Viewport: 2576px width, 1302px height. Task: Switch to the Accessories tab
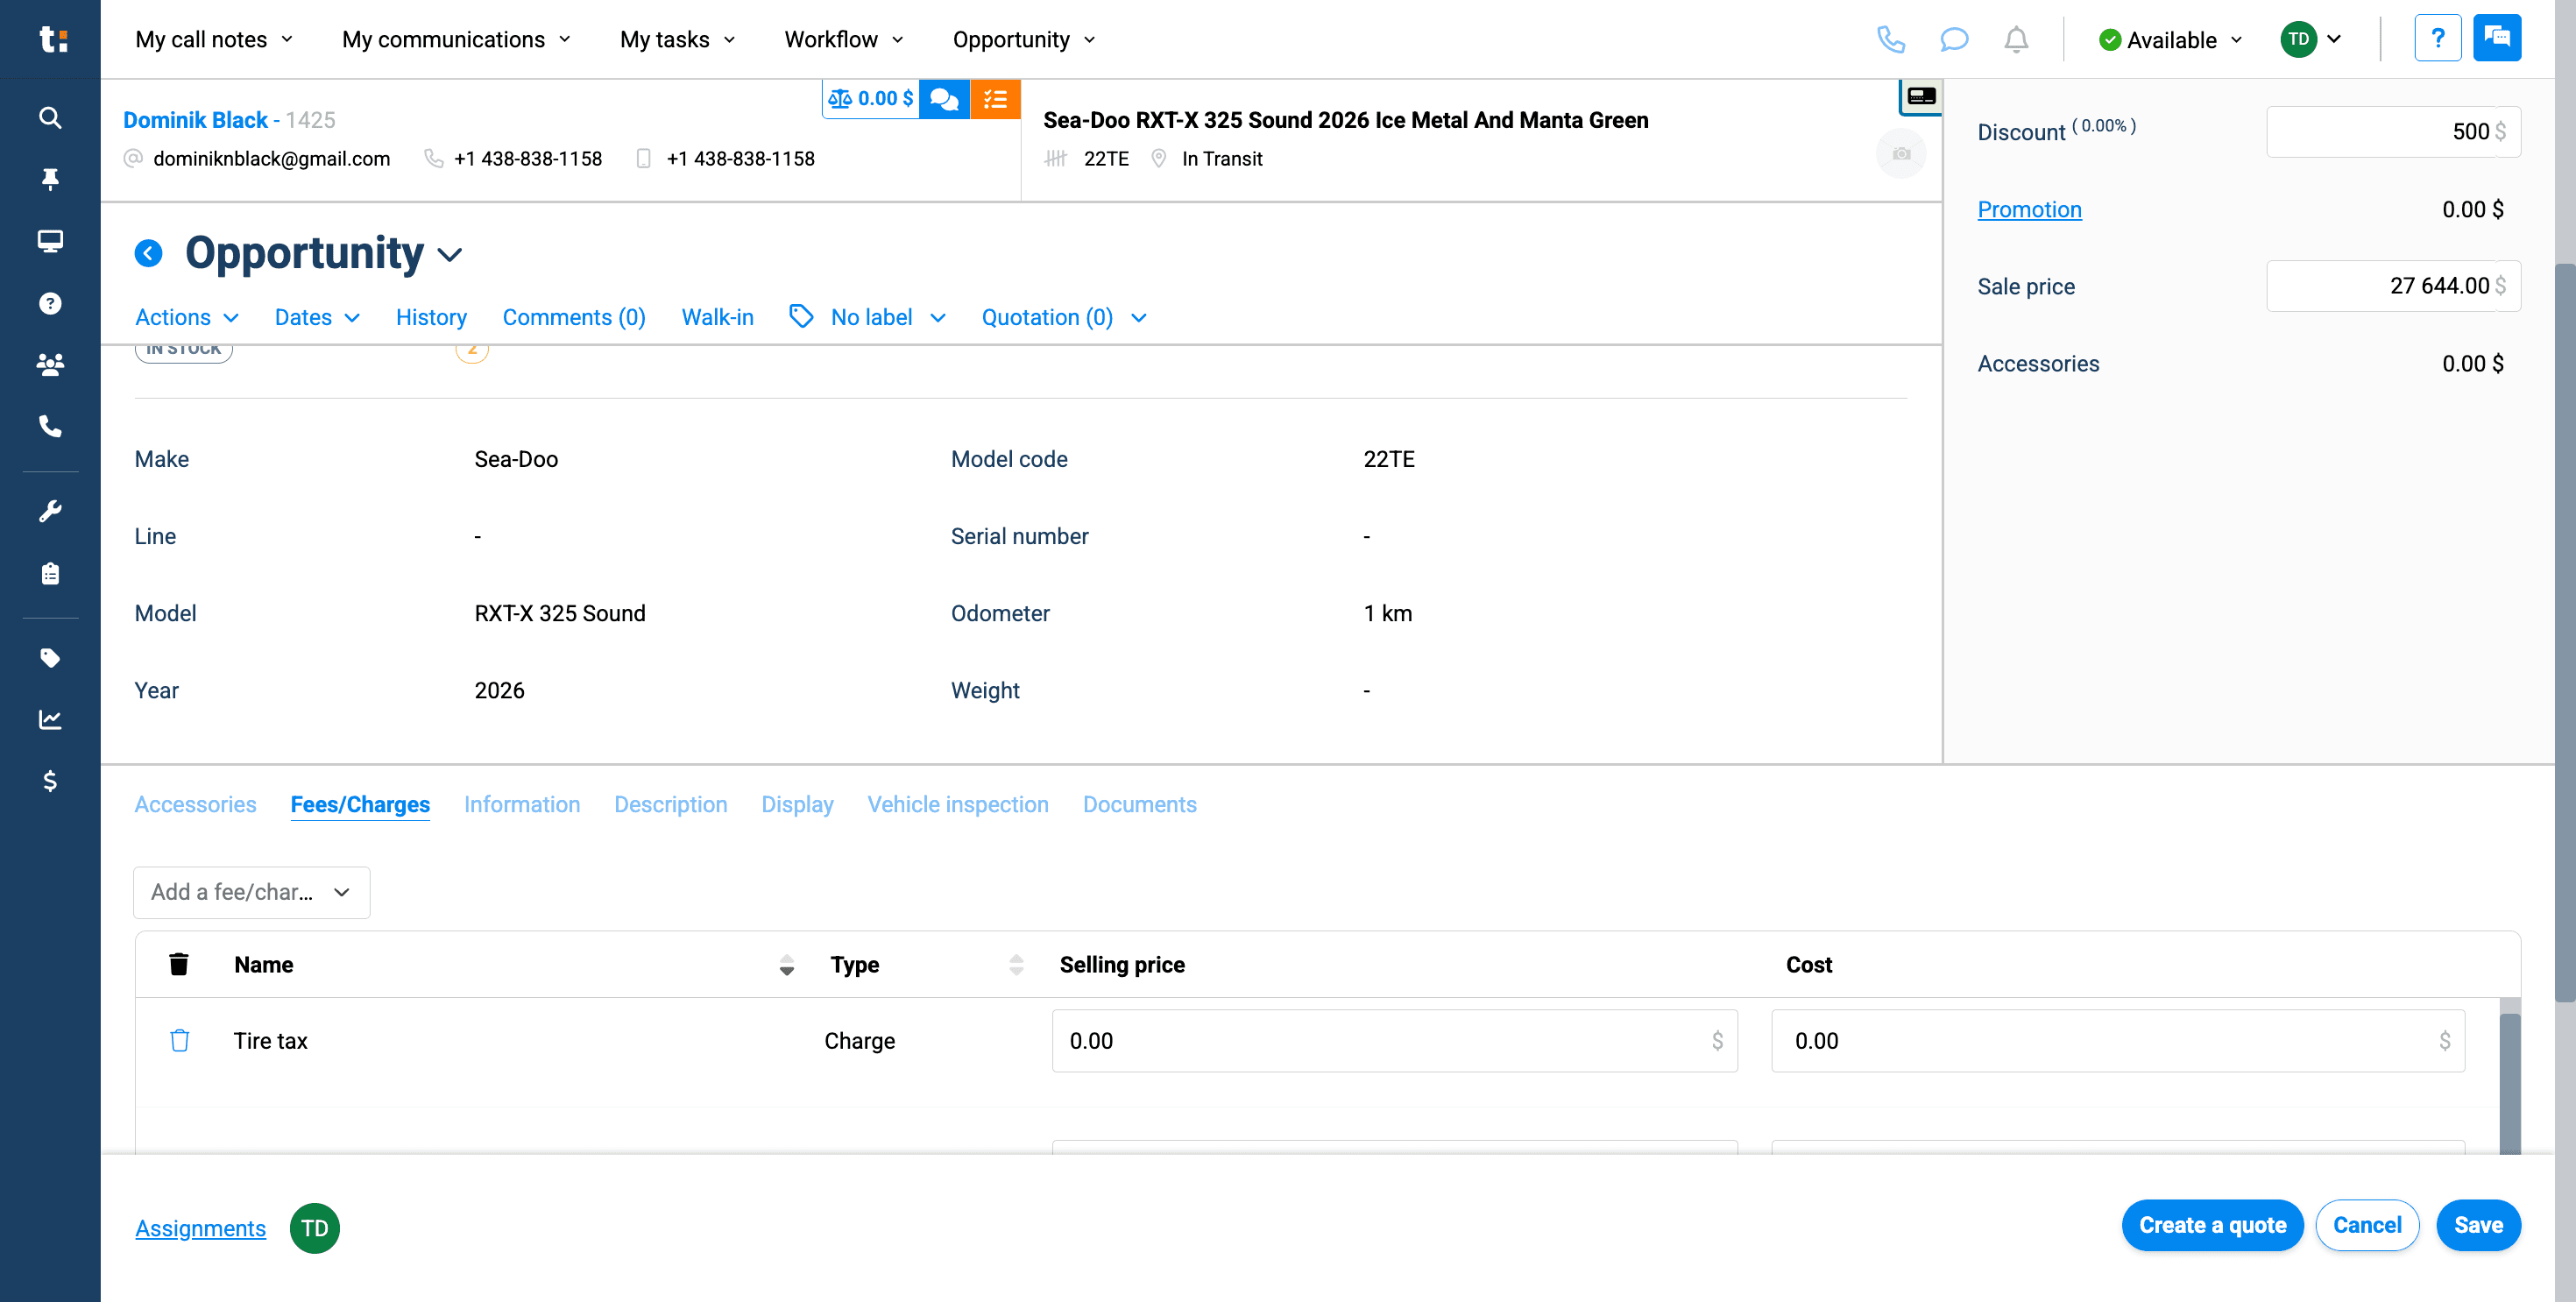coord(195,804)
